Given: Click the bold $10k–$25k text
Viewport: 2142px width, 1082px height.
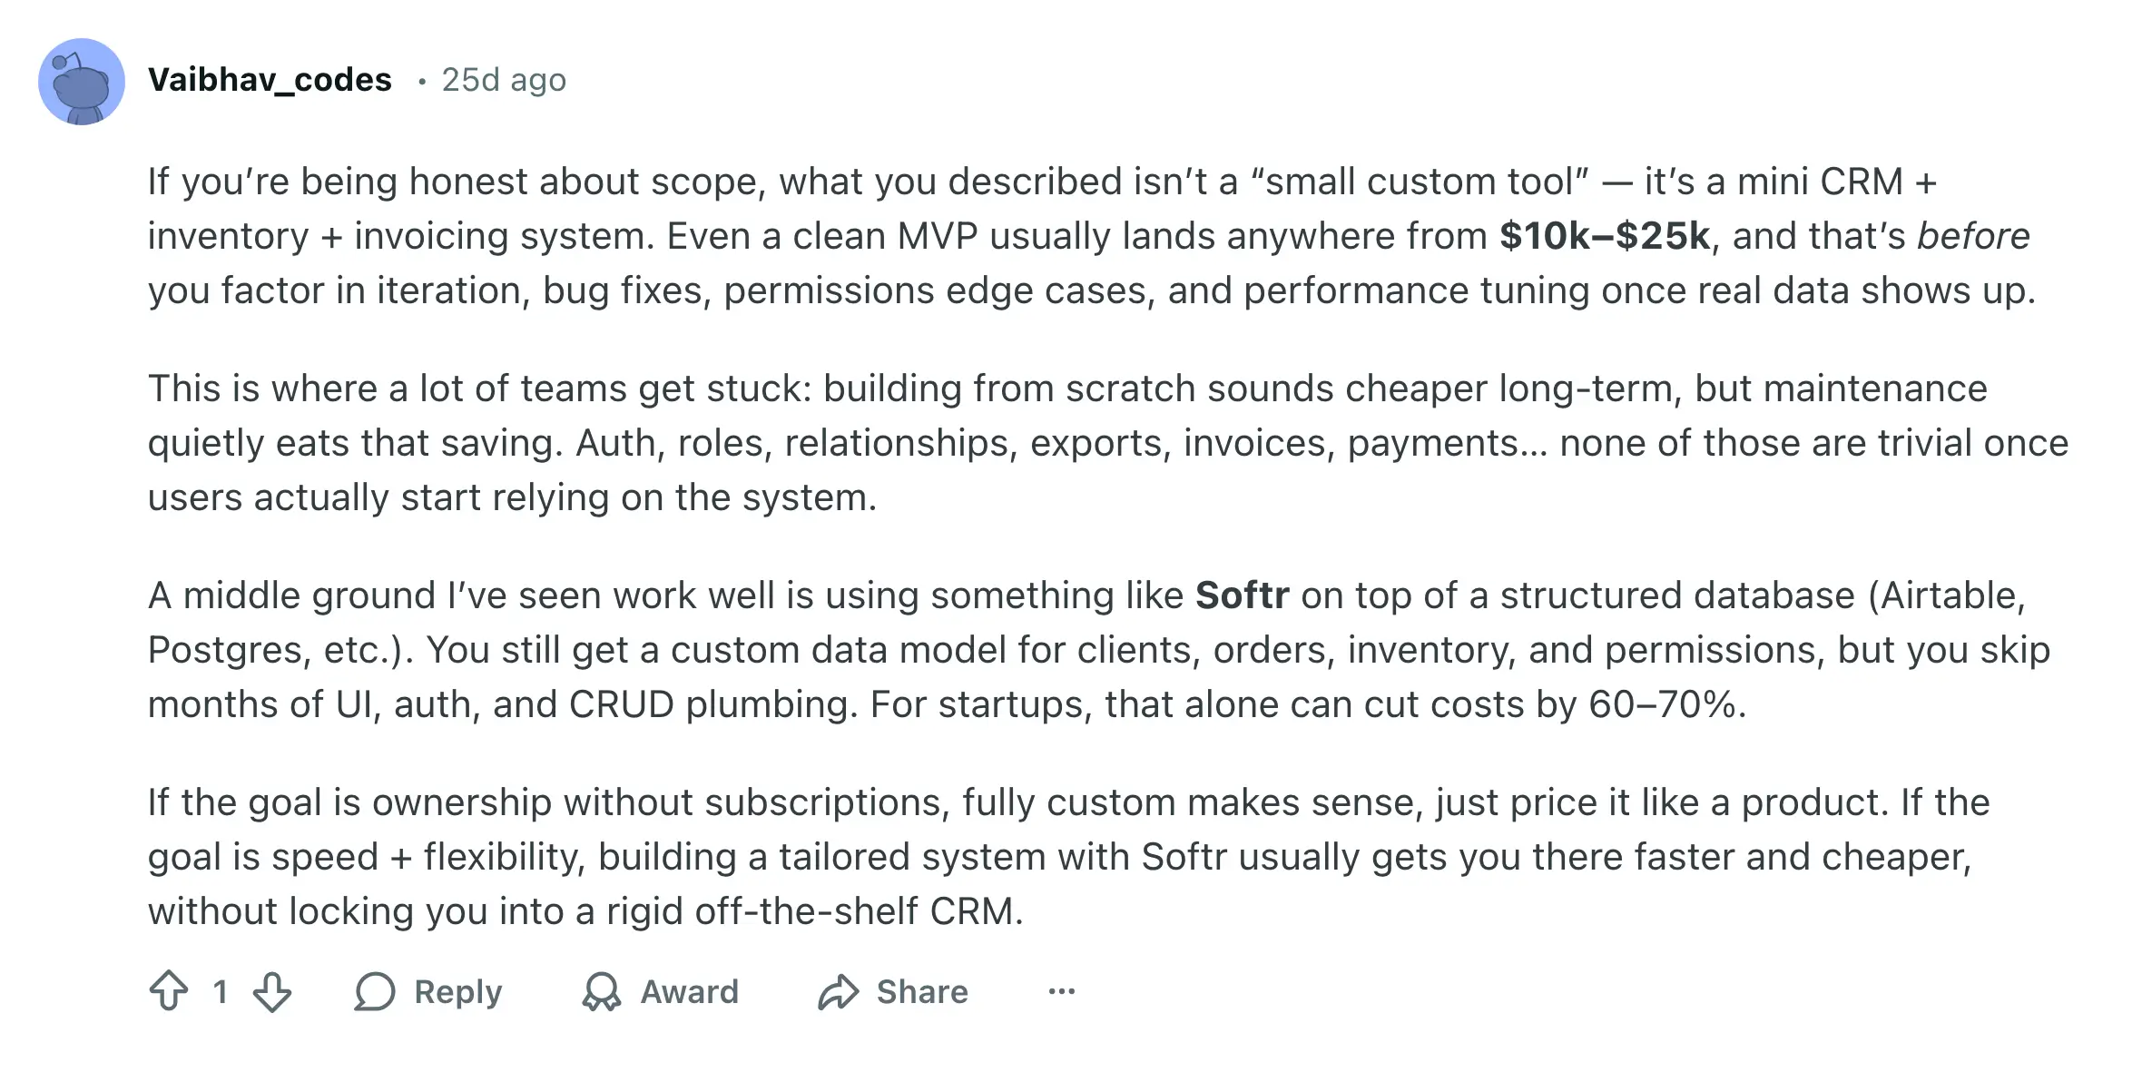Looking at the screenshot, I should 1605,236.
